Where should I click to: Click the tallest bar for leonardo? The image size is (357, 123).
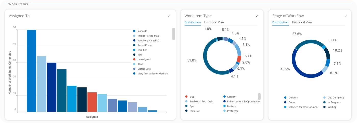tap(32, 71)
